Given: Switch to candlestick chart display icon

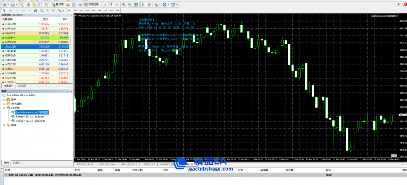Looking at the screenshot, I should point(111,5).
